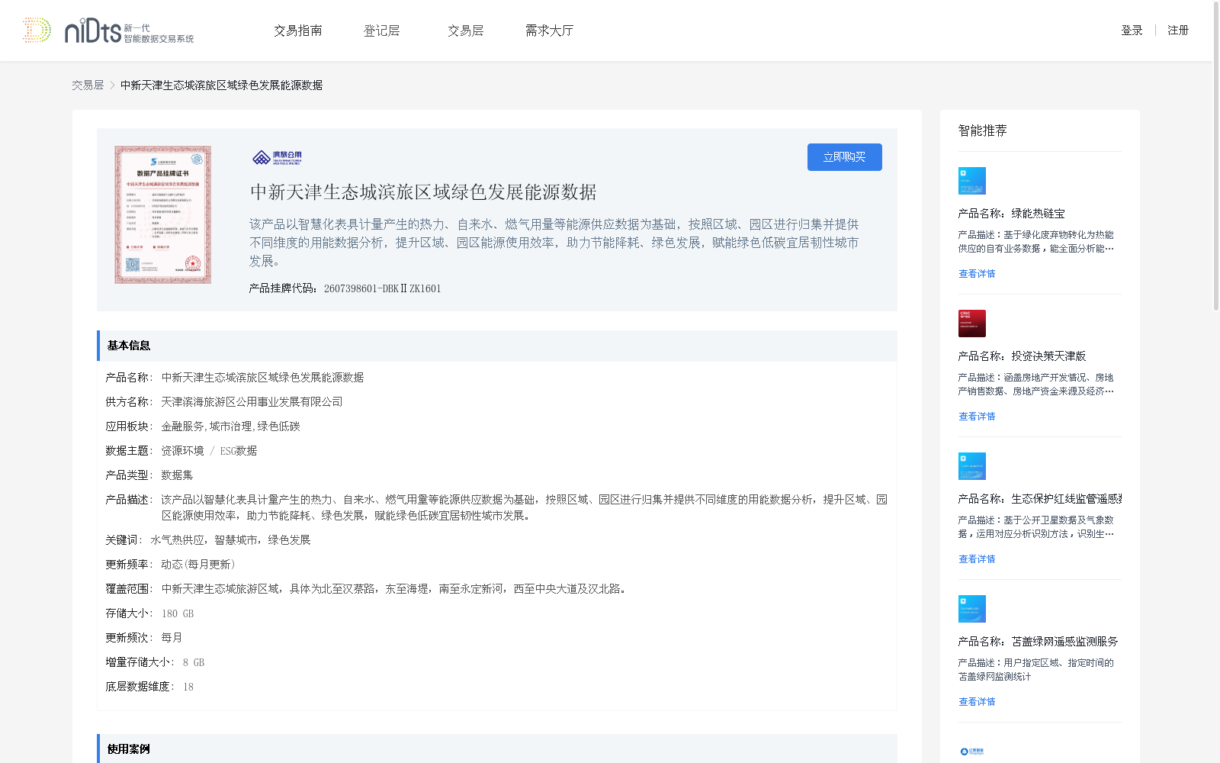Click product name 投资决策天津版

tap(1048, 356)
